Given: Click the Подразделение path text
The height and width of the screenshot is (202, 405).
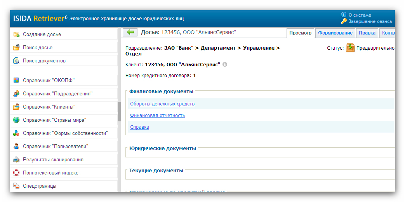Looking at the screenshot, I should tap(203, 51).
